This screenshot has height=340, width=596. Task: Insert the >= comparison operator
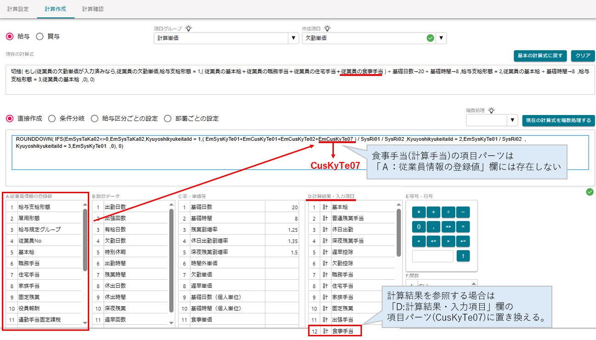463,242
